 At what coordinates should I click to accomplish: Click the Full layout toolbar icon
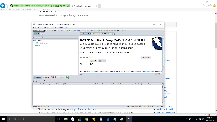(79, 31)
